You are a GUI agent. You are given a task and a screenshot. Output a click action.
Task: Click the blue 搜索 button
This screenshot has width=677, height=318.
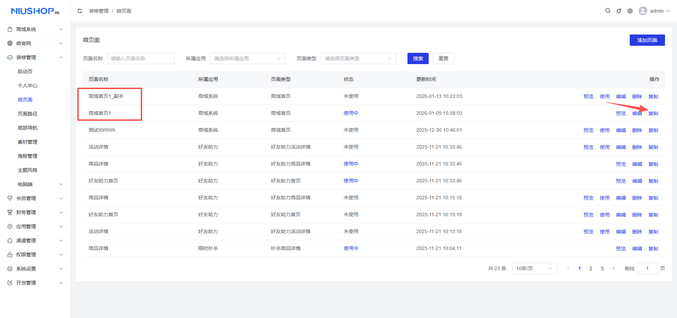pos(418,58)
